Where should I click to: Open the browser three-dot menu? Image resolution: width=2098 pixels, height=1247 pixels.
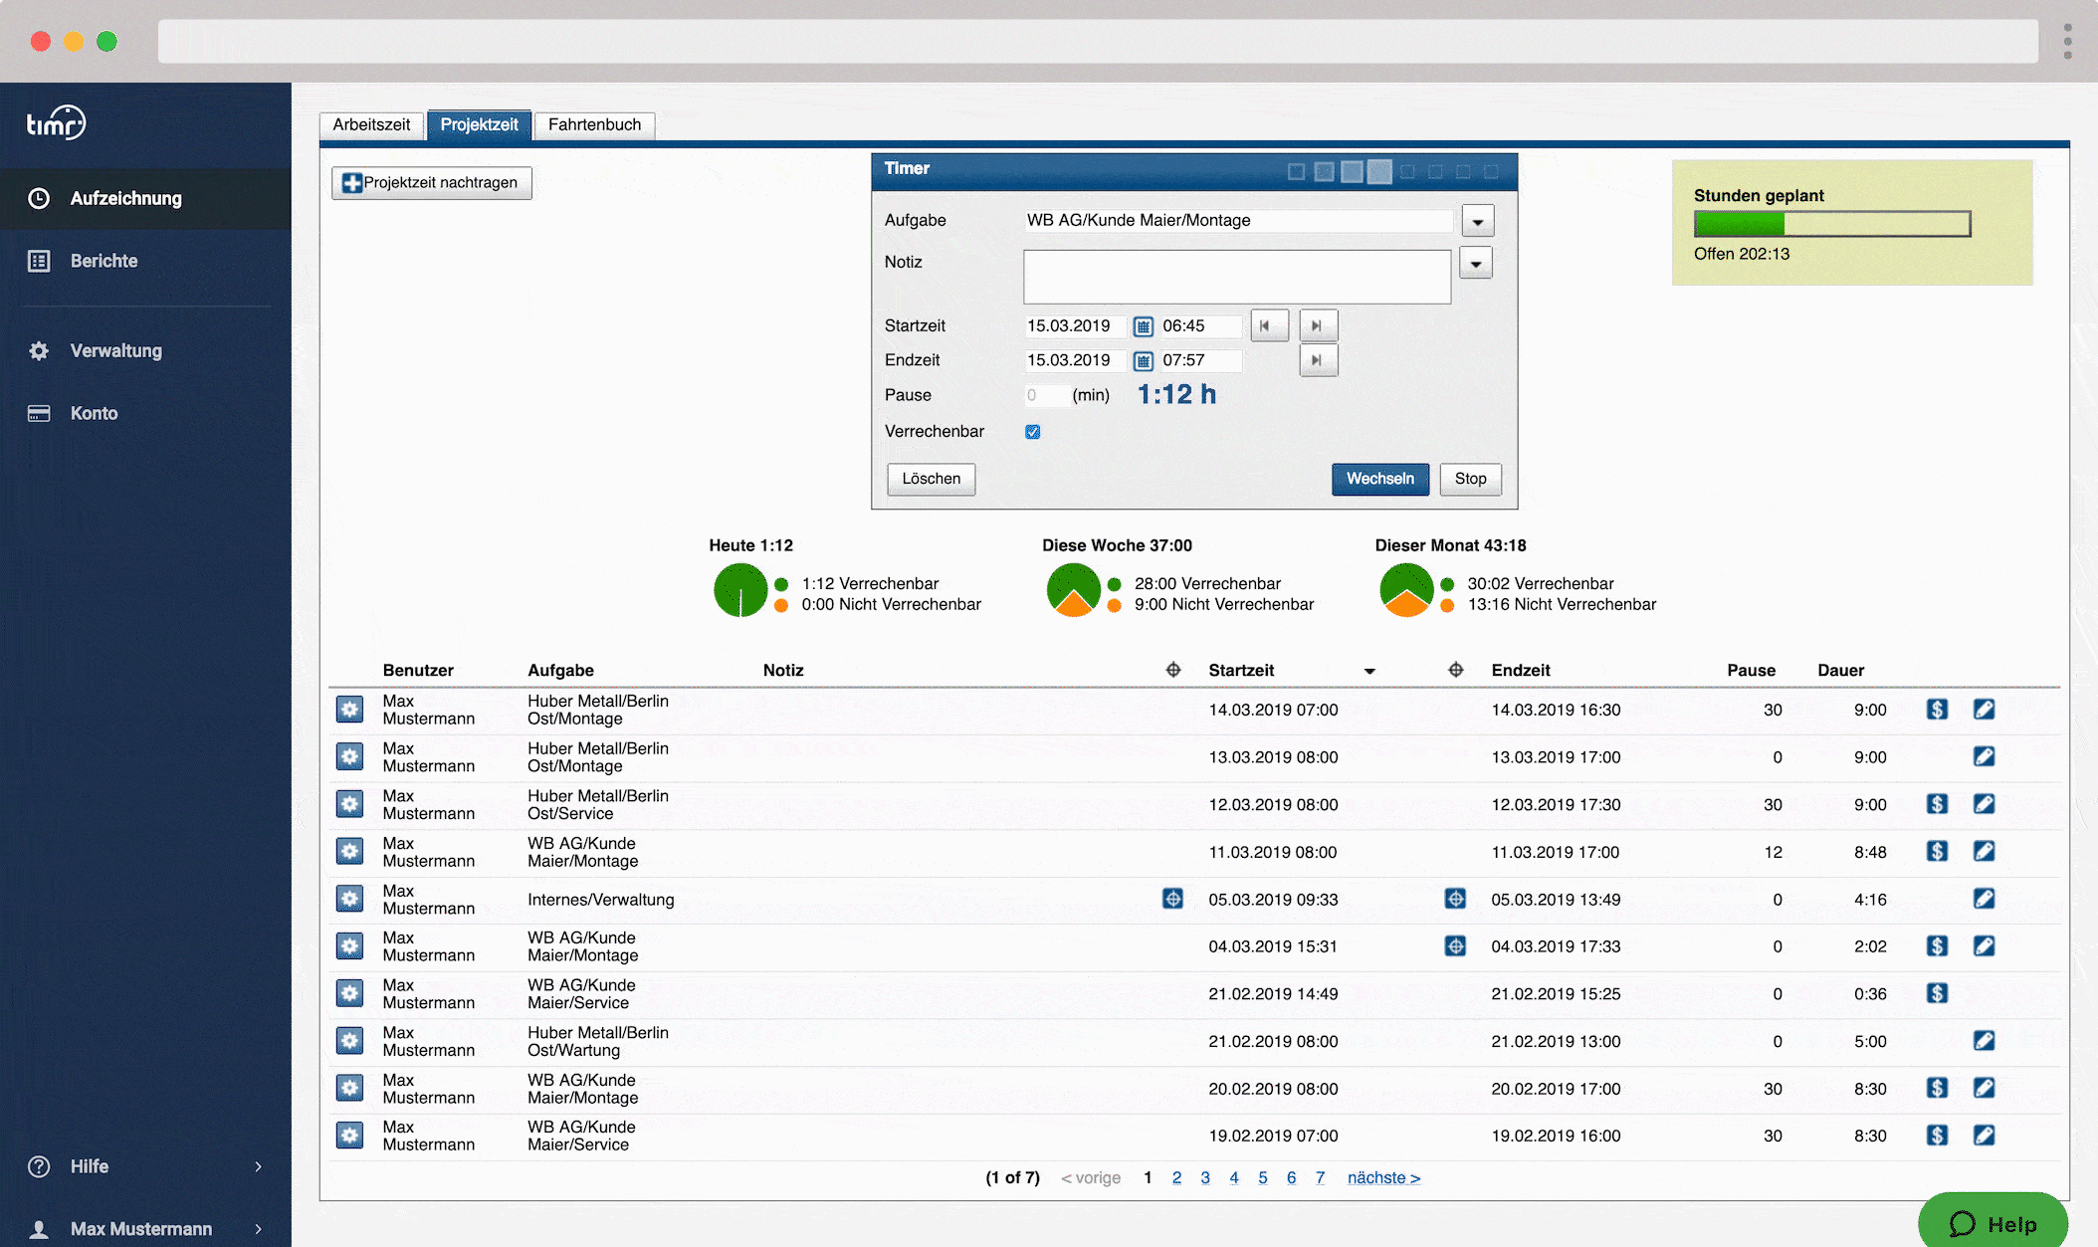[x=2068, y=41]
